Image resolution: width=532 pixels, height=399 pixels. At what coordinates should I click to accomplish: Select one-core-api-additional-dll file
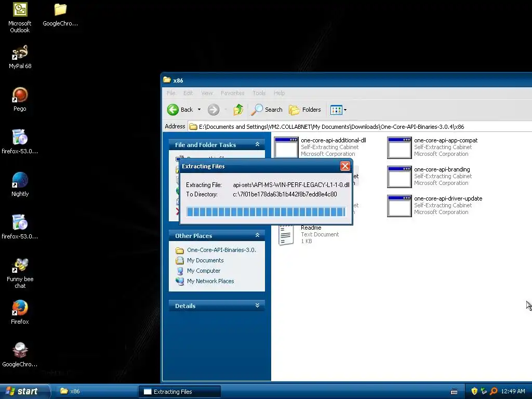click(320, 147)
